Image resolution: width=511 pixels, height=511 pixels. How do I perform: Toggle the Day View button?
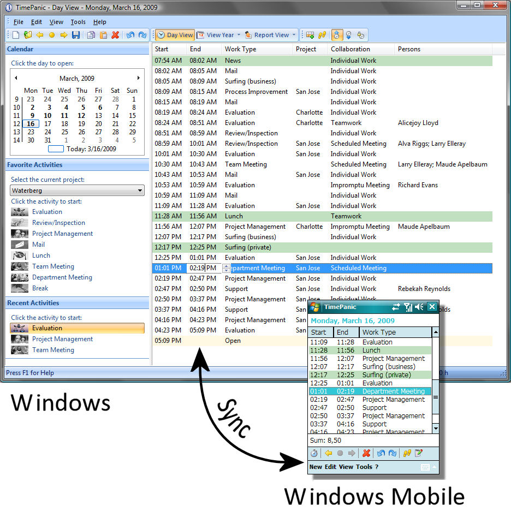175,35
